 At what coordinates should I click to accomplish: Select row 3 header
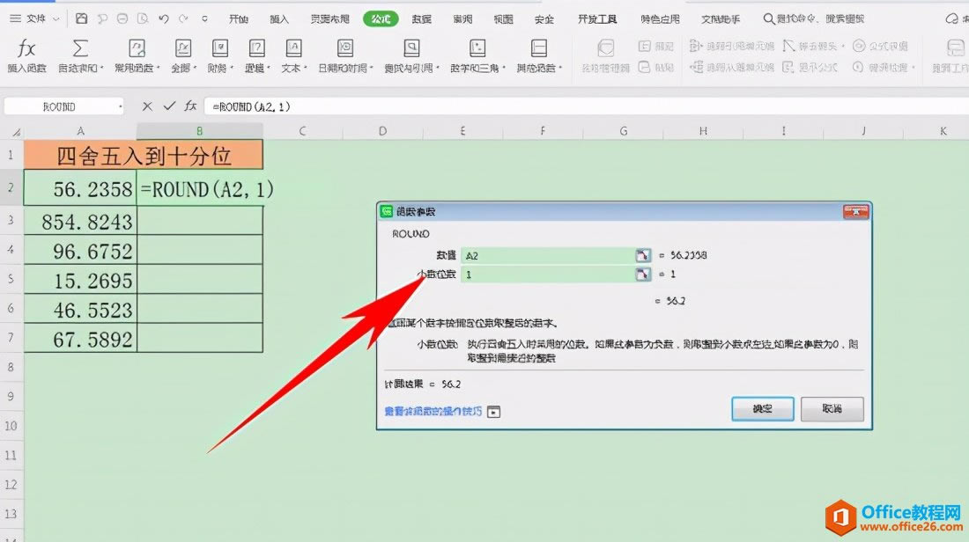[11, 220]
